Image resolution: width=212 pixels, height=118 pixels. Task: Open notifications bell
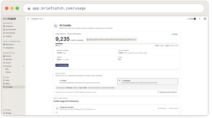pyautogui.click(x=200, y=19)
